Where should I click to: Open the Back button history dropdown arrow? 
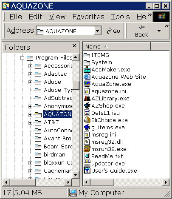(x=159, y=31)
